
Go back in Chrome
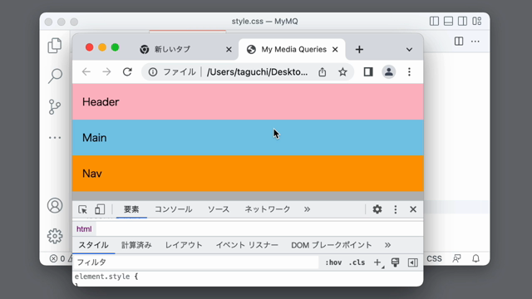click(x=86, y=72)
